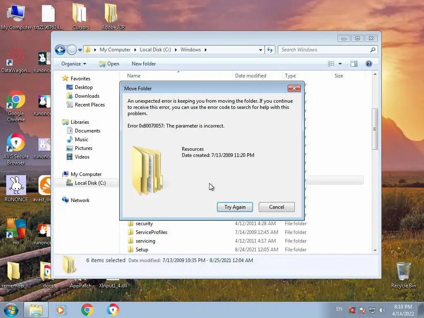Click the EN language indicator
The height and width of the screenshot is (318, 424).
click(340, 309)
